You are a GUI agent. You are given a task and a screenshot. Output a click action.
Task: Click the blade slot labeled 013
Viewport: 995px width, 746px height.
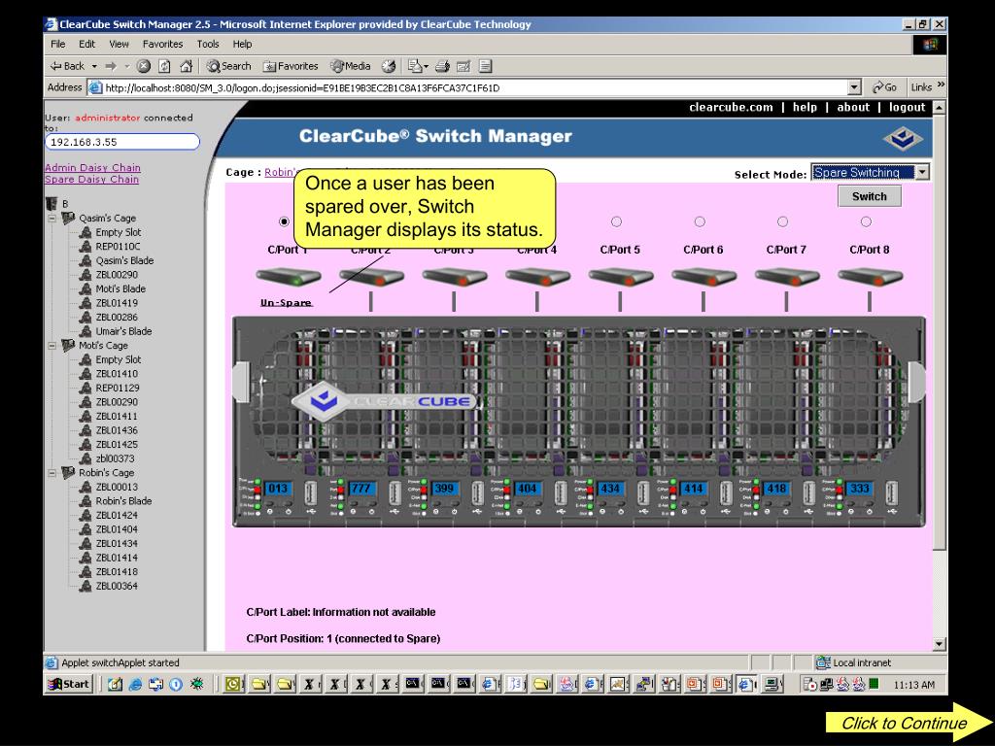278,489
